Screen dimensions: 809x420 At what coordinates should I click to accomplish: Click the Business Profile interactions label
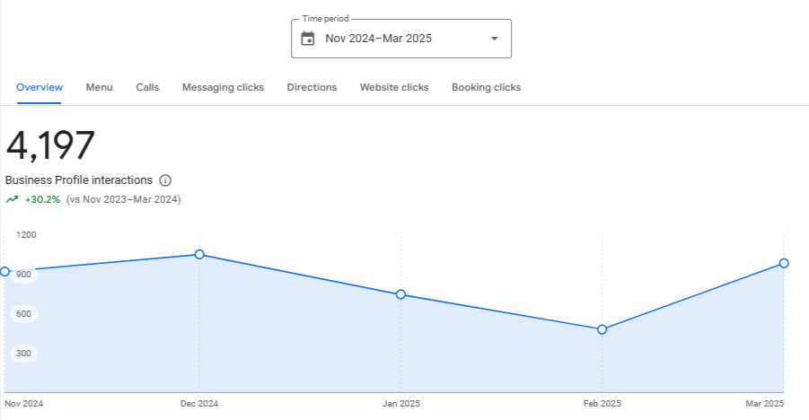tap(79, 180)
